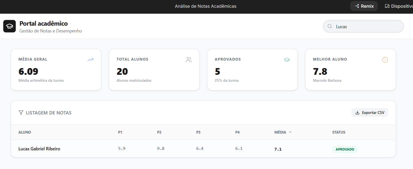Click the ALUNO column header

point(25,132)
